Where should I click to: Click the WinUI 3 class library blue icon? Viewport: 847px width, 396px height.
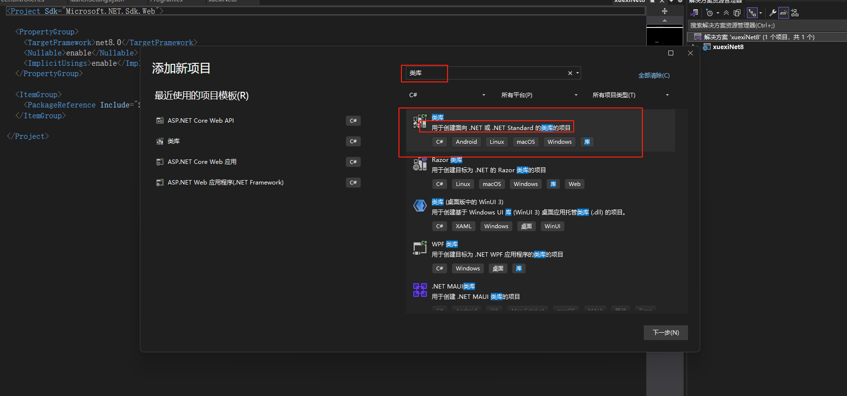420,206
